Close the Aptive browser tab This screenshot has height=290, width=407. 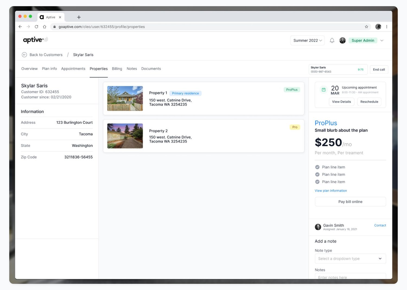[x=60, y=17]
